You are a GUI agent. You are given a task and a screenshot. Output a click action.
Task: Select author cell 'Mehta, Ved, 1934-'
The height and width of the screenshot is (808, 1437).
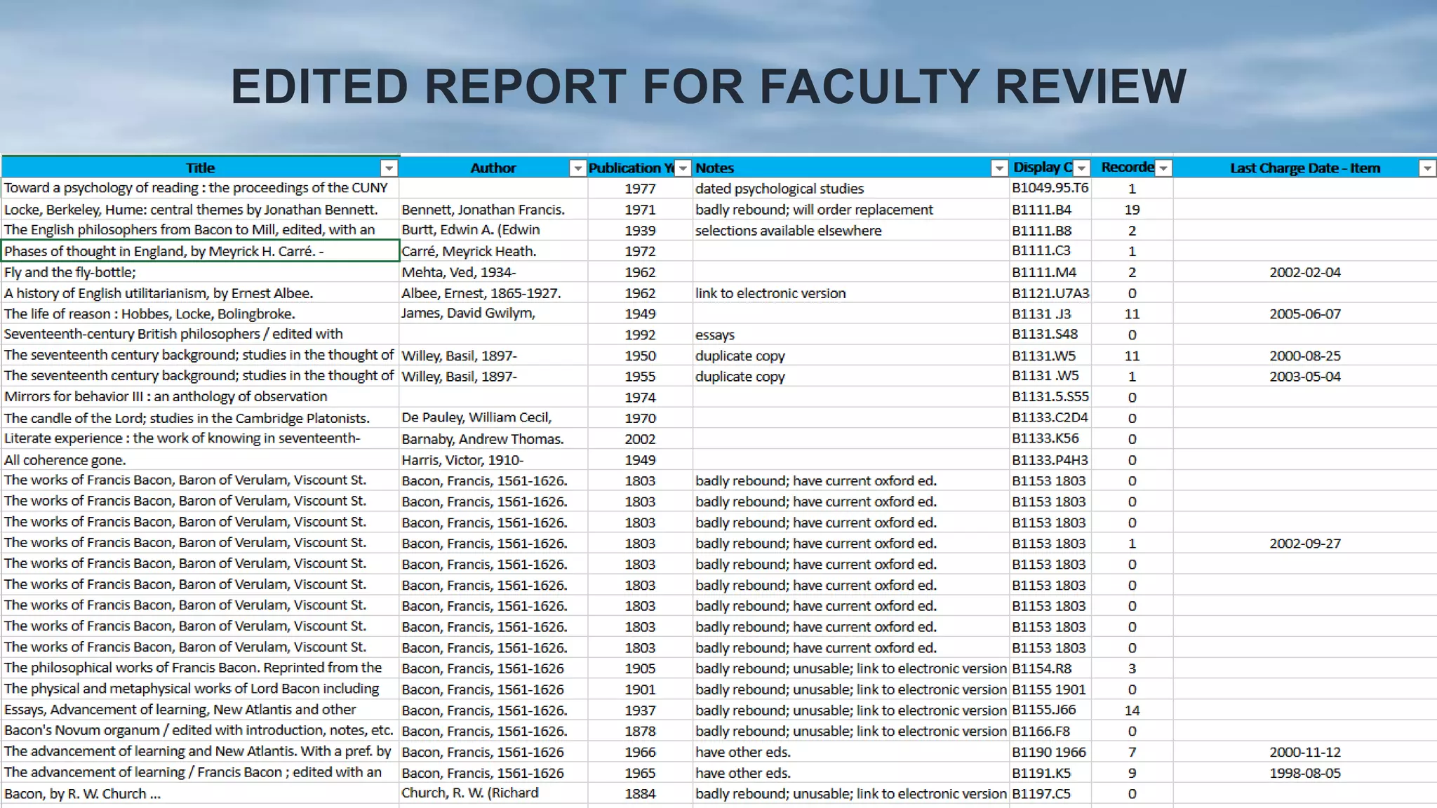pos(493,272)
